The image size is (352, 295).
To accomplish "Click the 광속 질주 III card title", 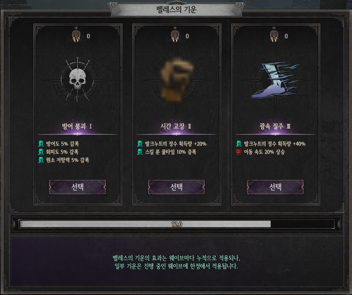I will tap(275, 126).
